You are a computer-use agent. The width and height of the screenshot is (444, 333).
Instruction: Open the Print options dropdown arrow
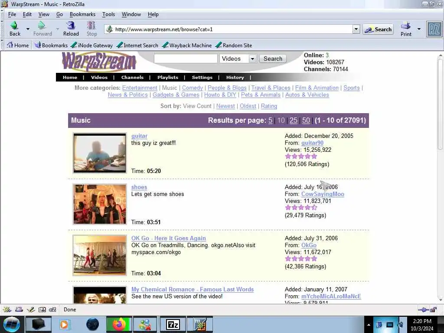point(419,29)
